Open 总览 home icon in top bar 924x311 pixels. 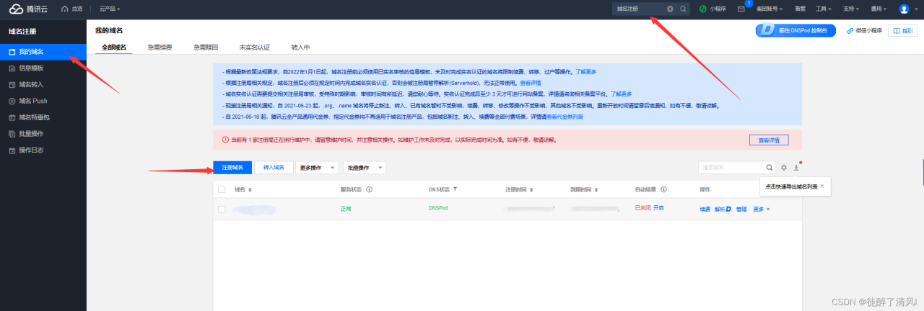pyautogui.click(x=66, y=9)
